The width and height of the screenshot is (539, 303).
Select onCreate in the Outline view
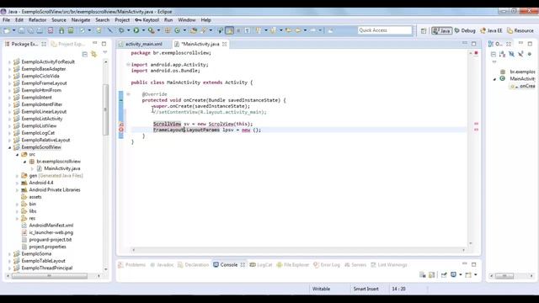point(527,86)
